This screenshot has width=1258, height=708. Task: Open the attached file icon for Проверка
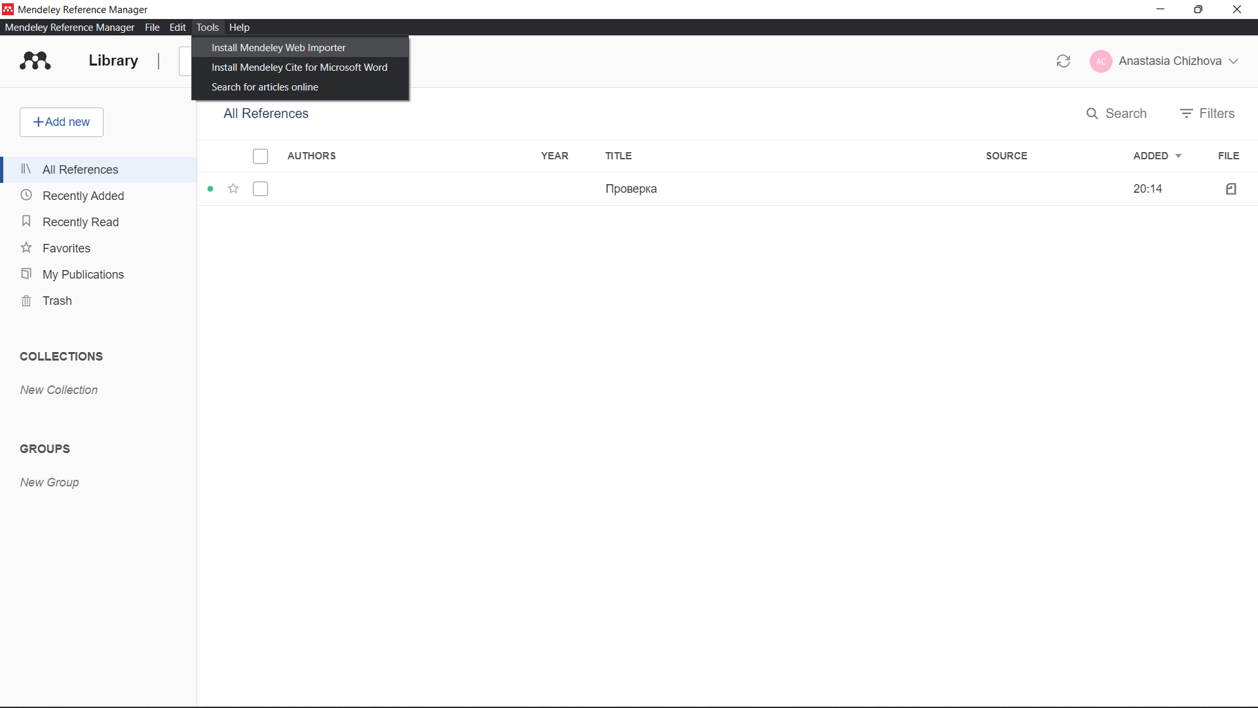point(1231,189)
